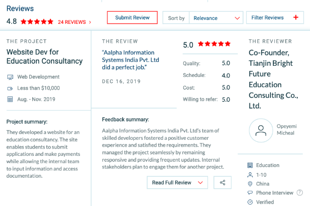Click the Phone Interview speech bubble icon

[250, 193]
